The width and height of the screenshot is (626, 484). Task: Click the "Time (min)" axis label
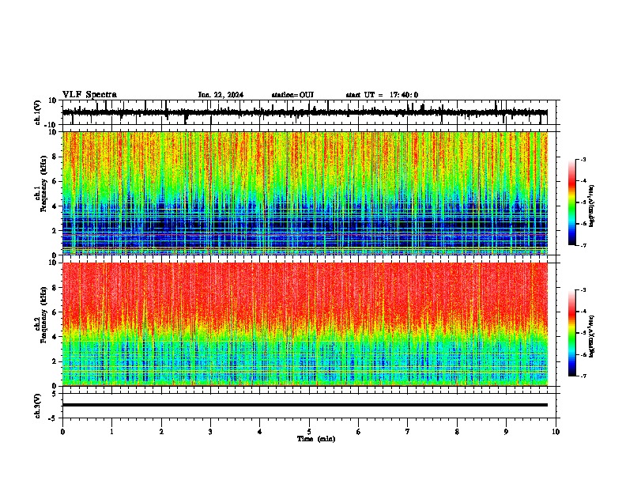[x=316, y=439]
